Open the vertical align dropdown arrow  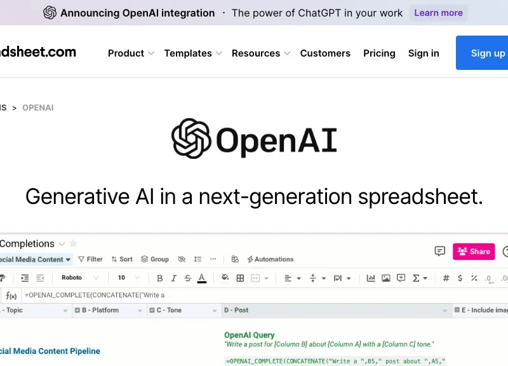pyautogui.click(x=323, y=278)
